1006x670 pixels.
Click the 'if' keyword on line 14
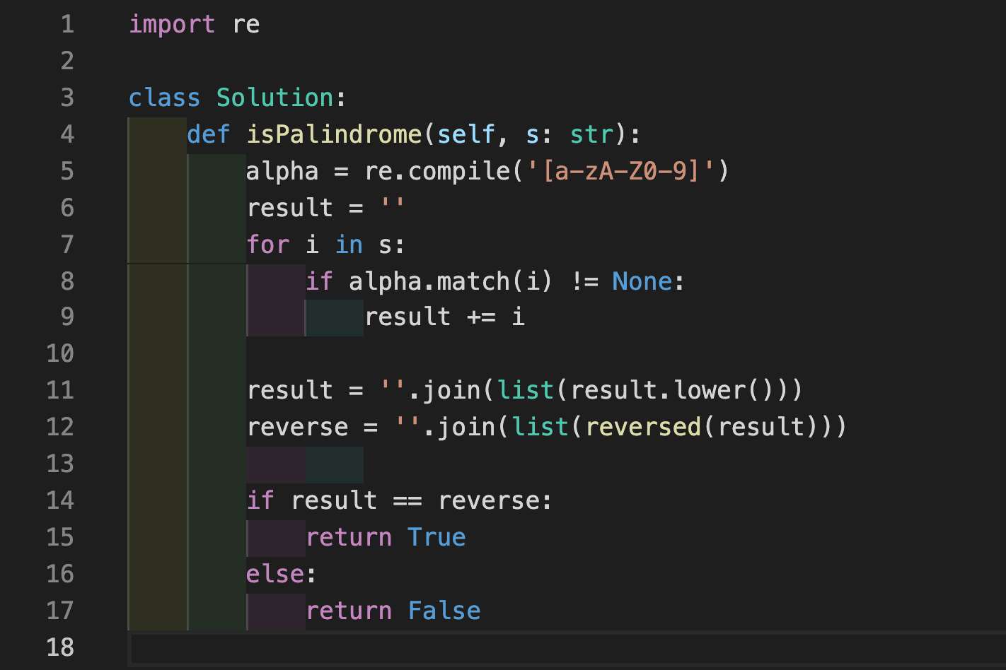coord(260,500)
